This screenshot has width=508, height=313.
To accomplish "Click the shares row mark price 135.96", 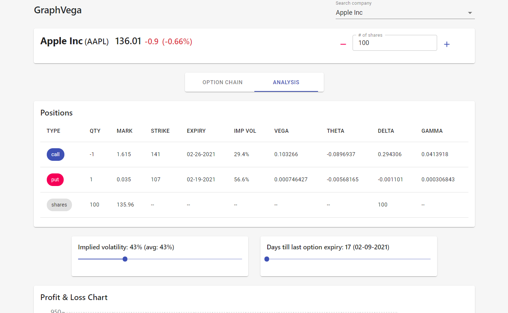I will (125, 205).
